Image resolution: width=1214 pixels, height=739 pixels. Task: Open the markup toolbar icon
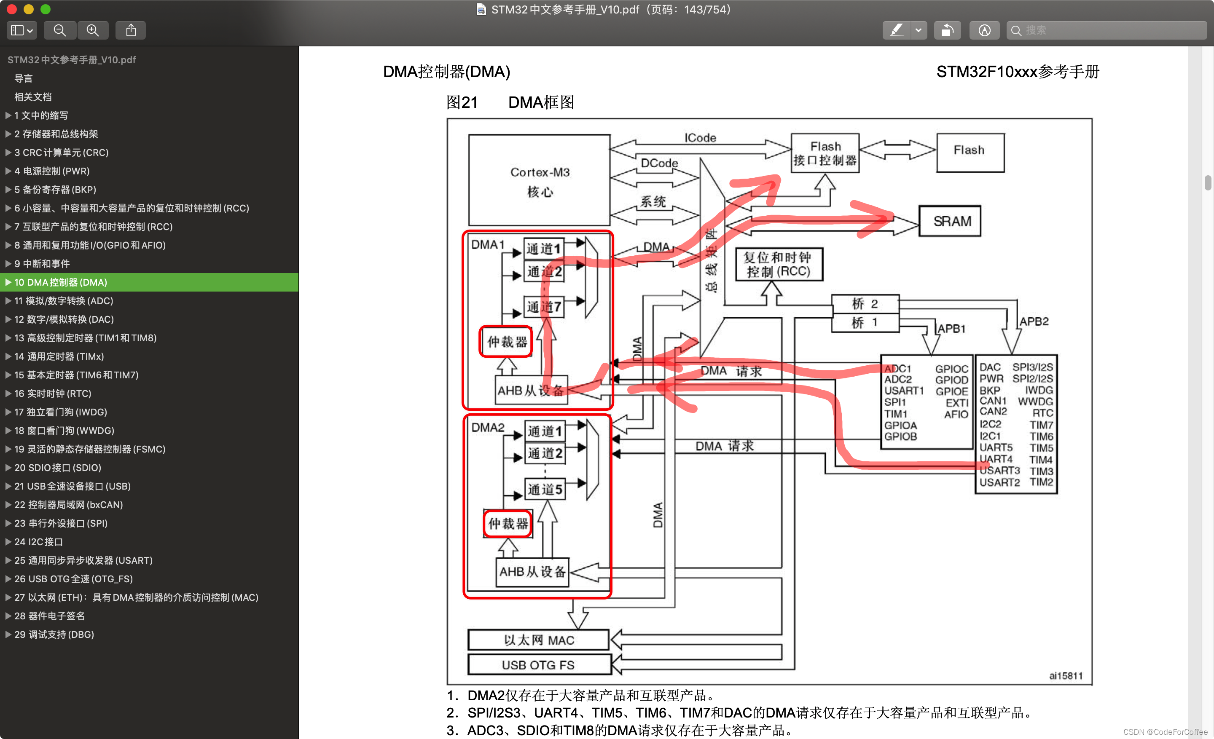coord(984,30)
